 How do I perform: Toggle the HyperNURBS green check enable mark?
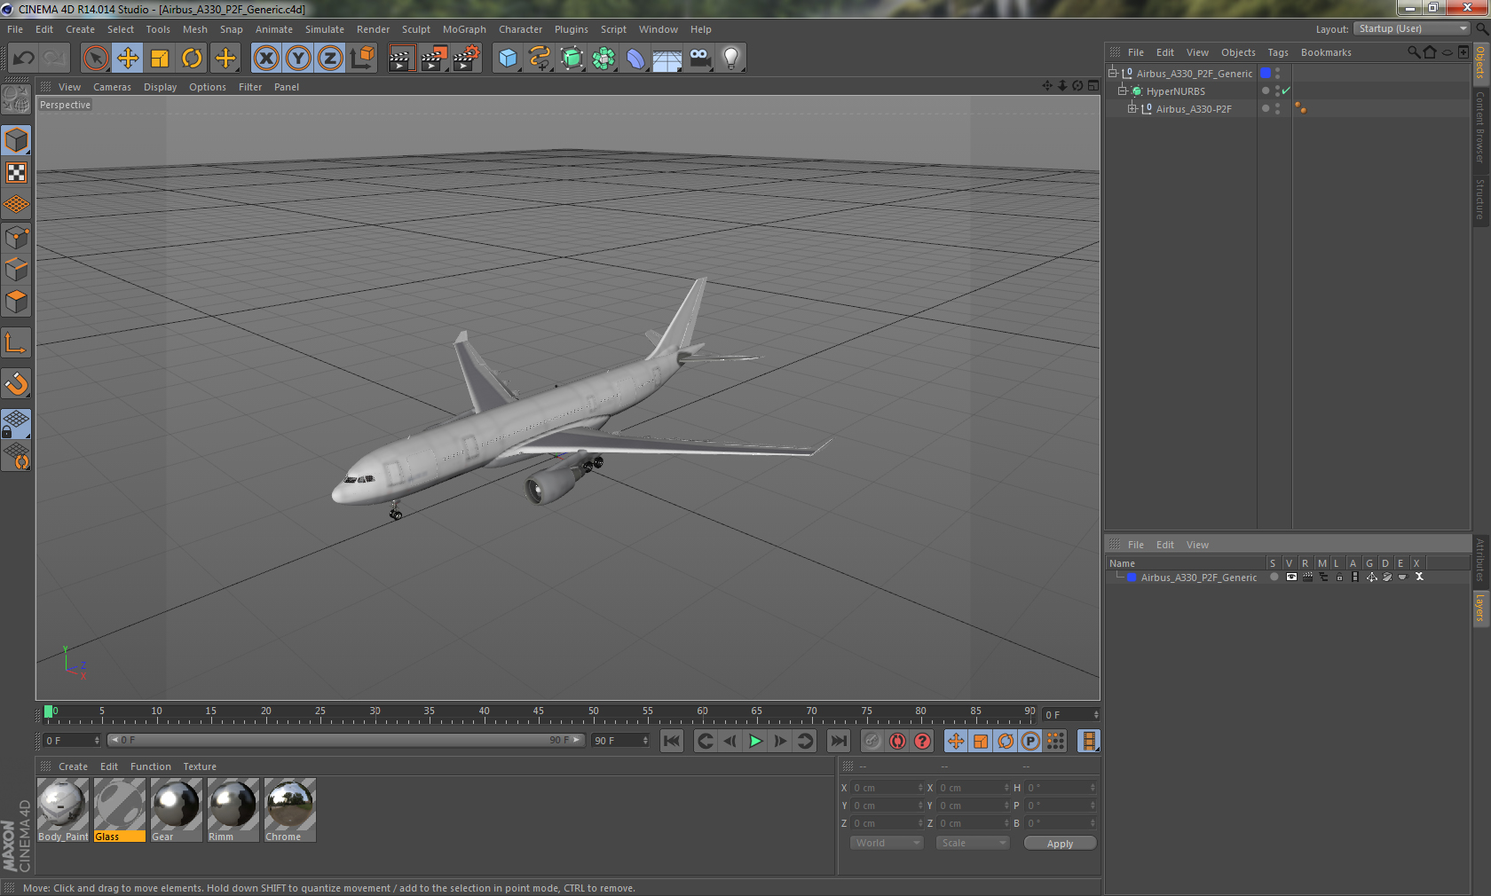tap(1286, 90)
